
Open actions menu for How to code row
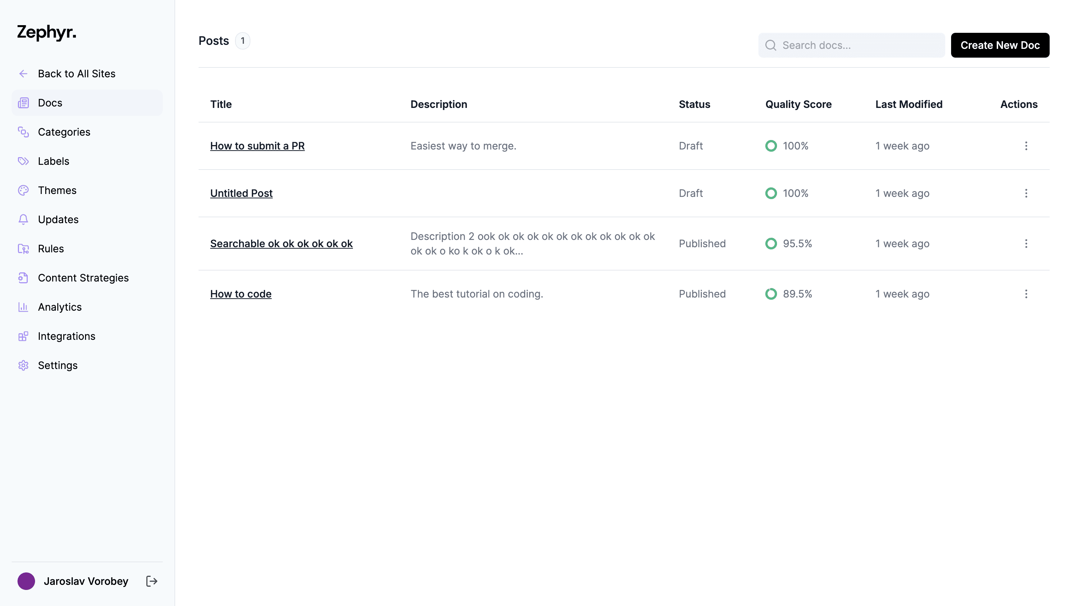coord(1026,294)
